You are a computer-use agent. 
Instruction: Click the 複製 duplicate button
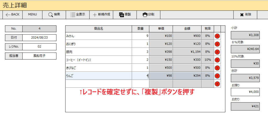[x=125, y=15]
